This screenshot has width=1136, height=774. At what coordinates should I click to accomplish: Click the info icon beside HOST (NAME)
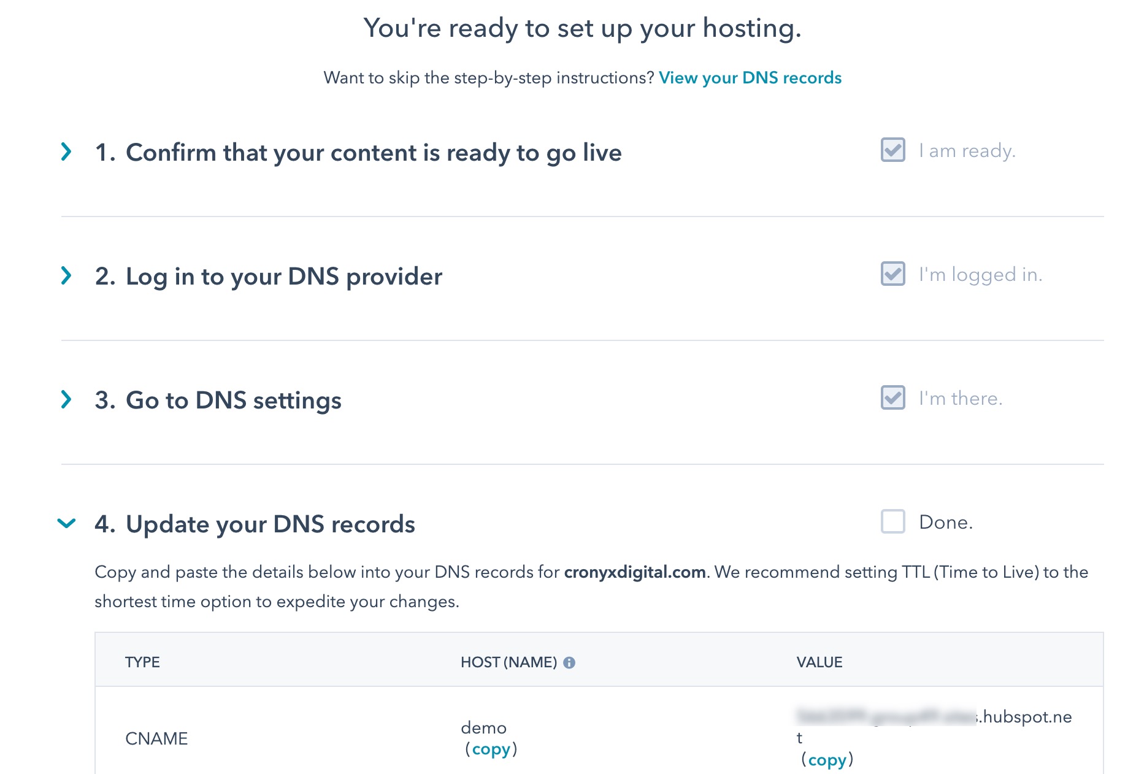coord(569,662)
